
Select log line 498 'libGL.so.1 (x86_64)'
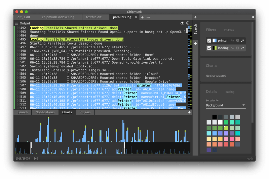(80, 51)
